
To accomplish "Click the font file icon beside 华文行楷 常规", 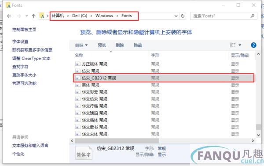I will tap(77, 106).
